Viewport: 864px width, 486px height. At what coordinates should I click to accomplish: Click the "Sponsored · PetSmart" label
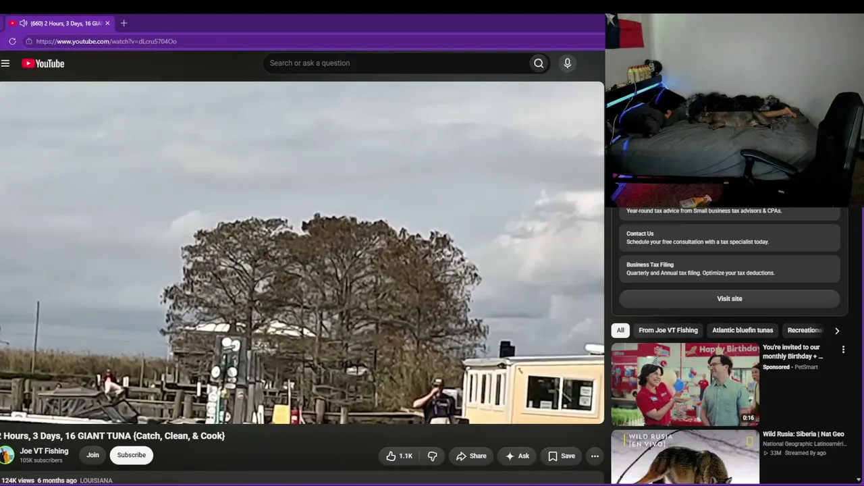tap(790, 367)
